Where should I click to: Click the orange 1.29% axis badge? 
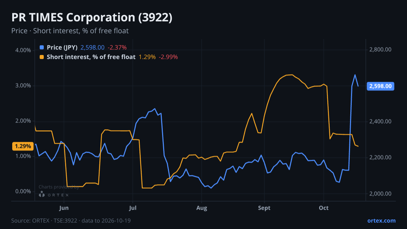point(23,146)
